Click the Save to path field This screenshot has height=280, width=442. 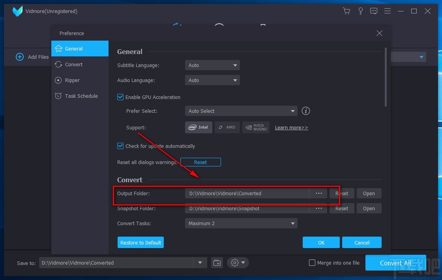[x=116, y=263]
